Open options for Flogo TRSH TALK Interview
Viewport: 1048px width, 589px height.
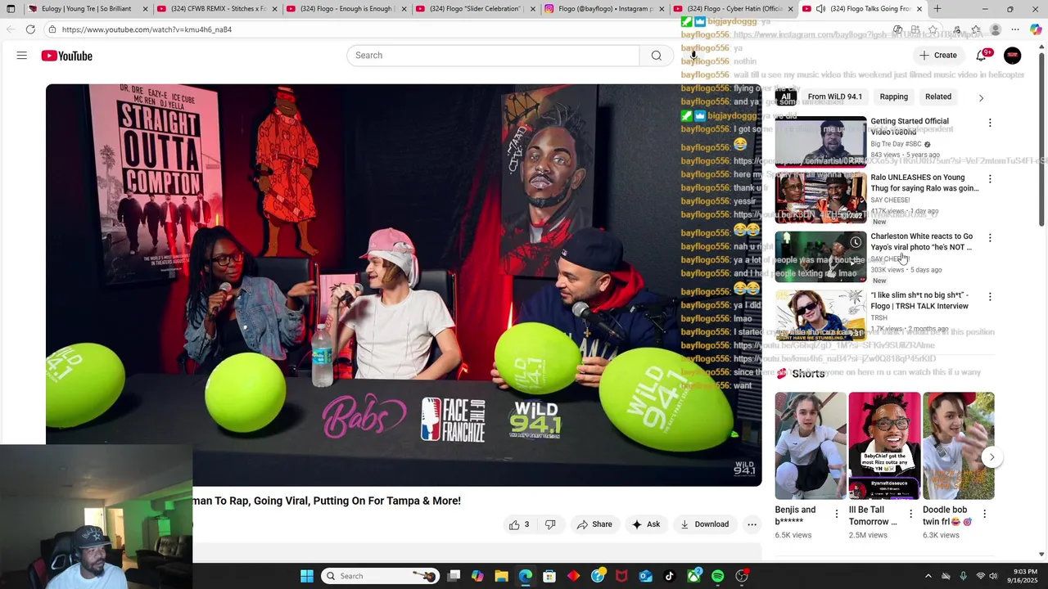tap(990, 297)
